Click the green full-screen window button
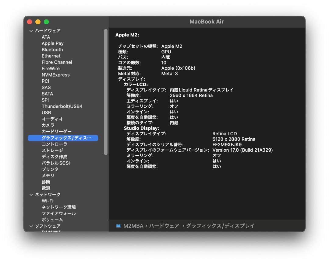Image resolution: width=329 pixels, height=263 pixels. pyautogui.click(x=46, y=22)
